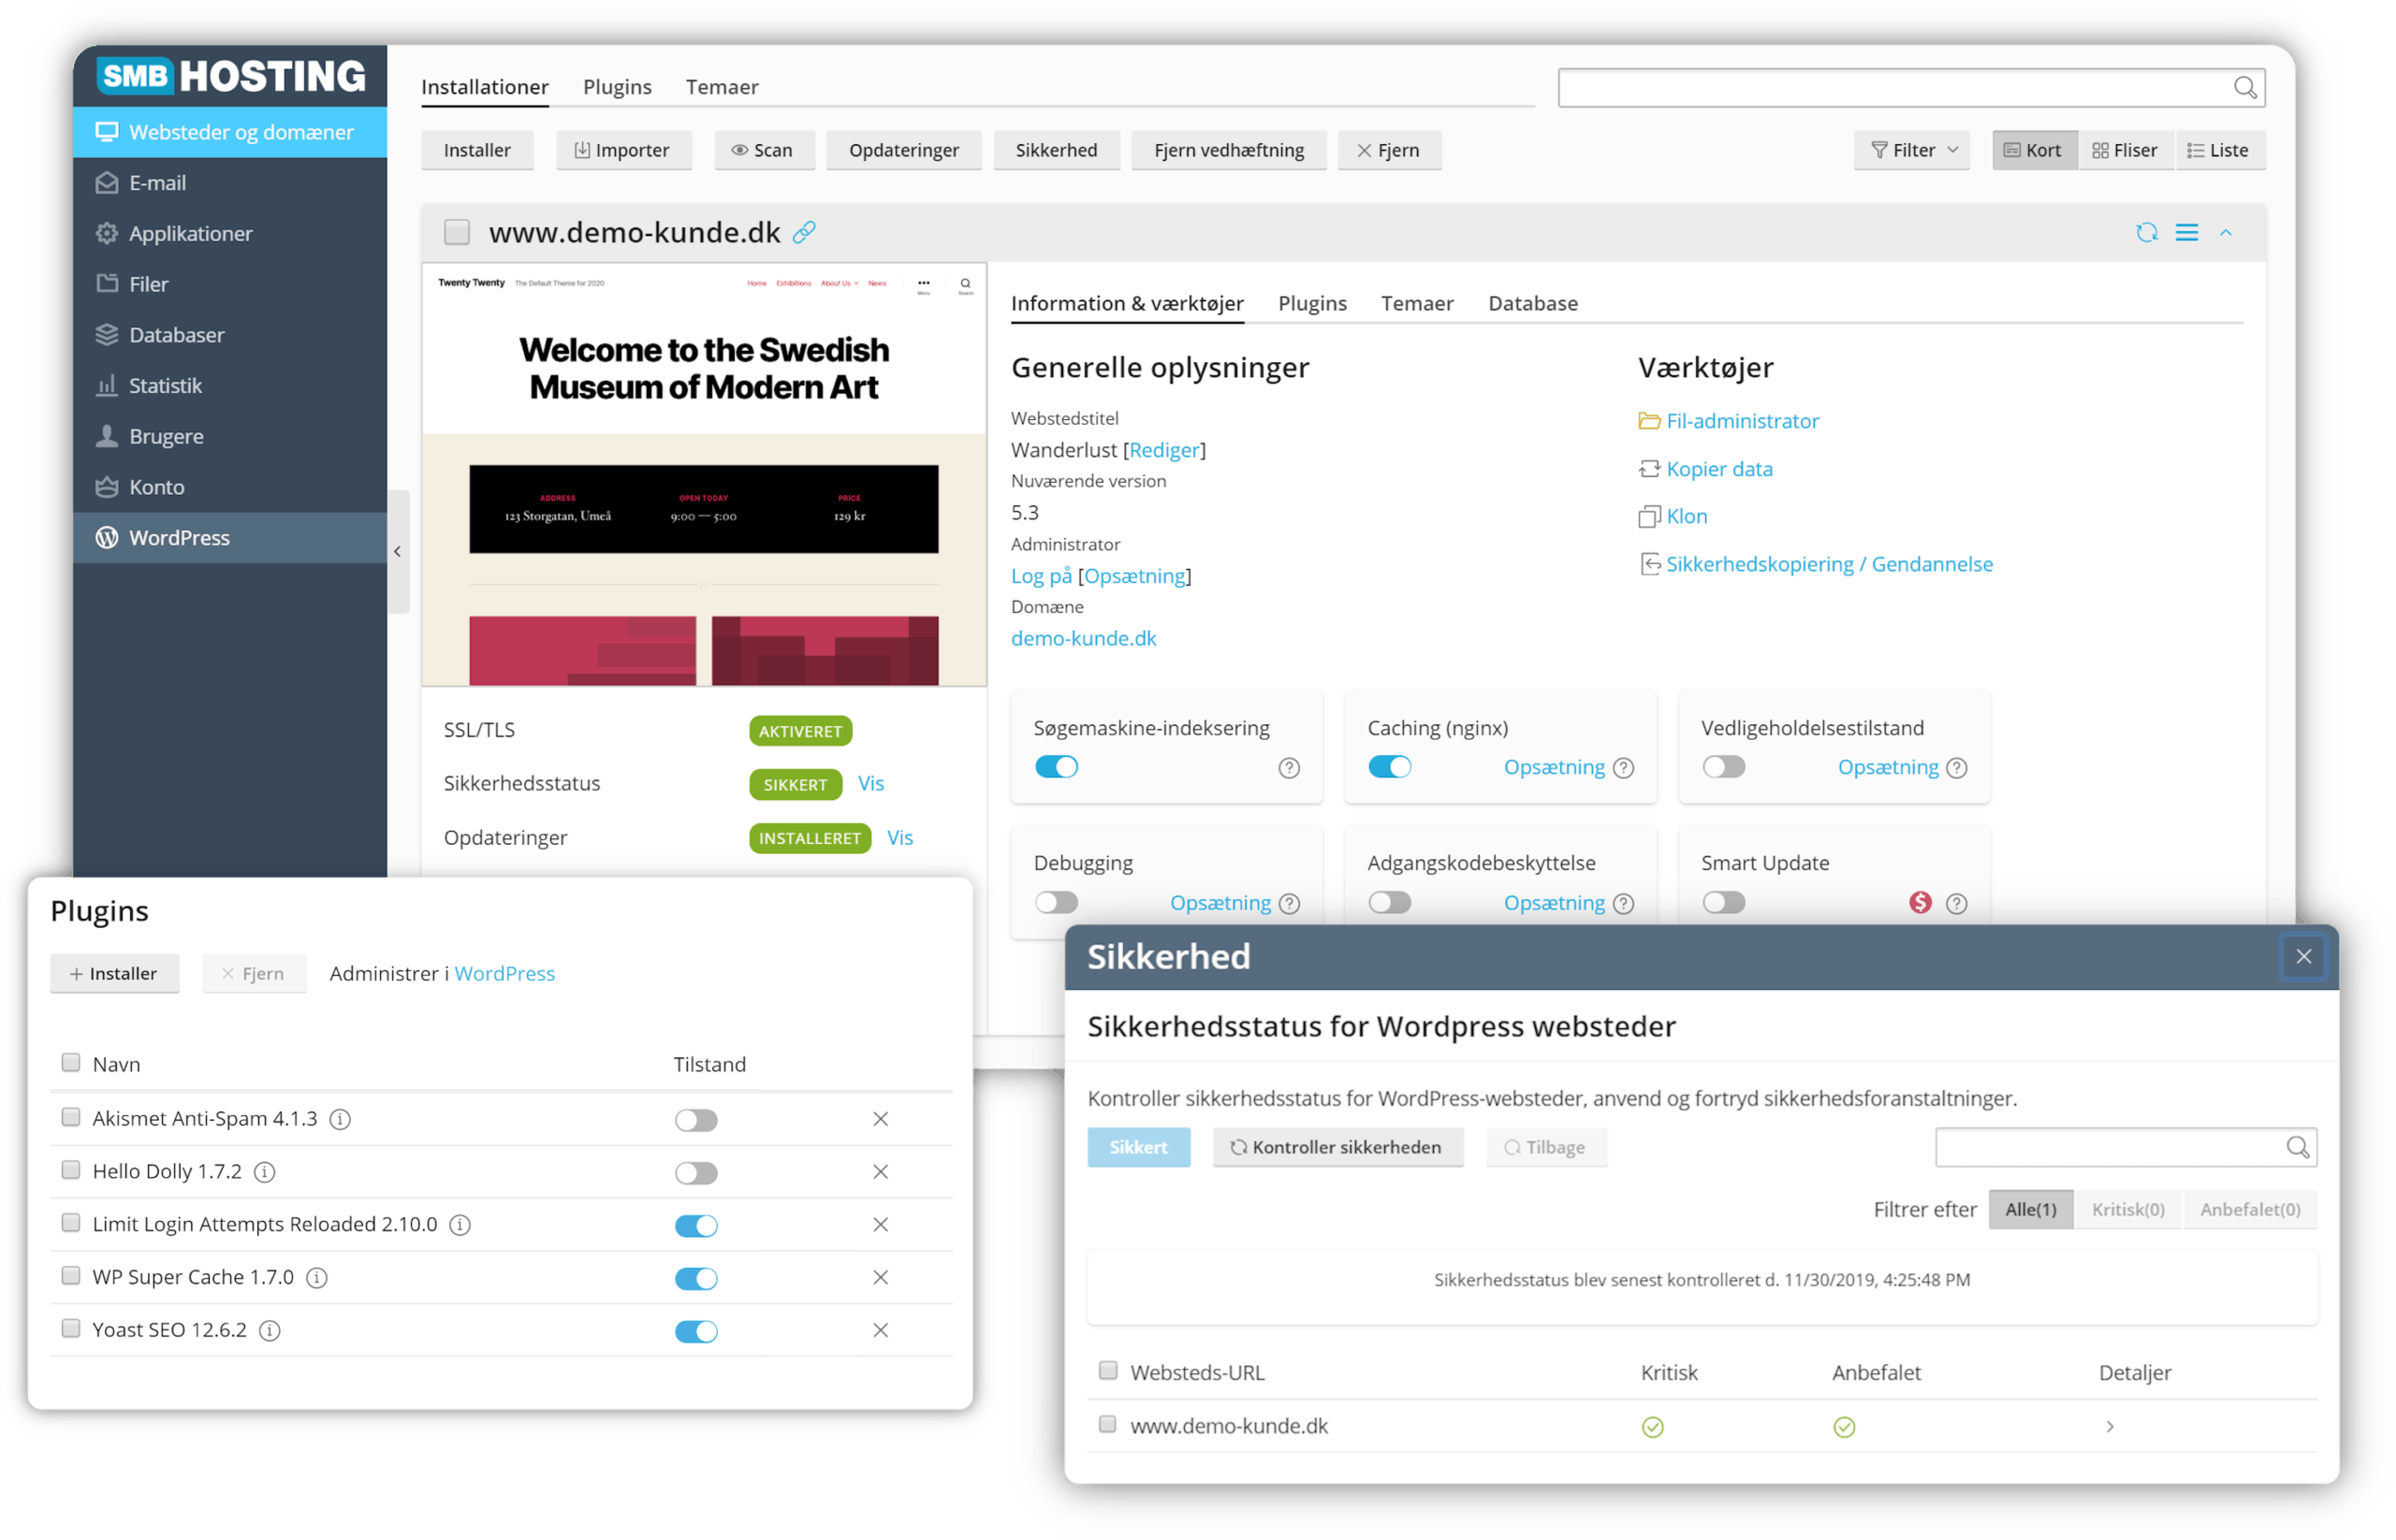Switch to the Fliser view

[x=2125, y=150]
